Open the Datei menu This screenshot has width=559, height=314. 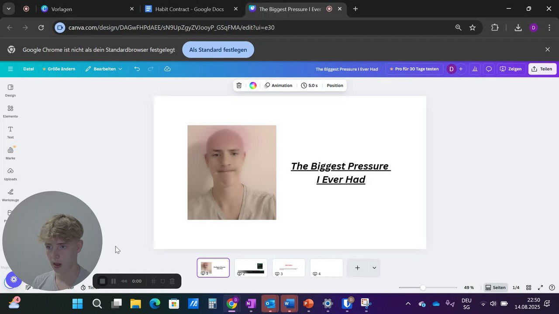pyautogui.click(x=28, y=69)
